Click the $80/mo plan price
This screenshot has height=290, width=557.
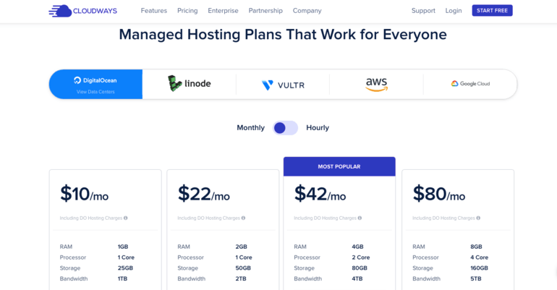pyautogui.click(x=438, y=194)
